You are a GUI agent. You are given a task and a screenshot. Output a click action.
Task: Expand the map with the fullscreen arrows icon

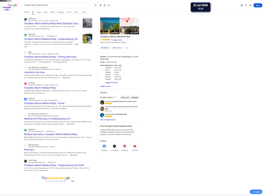pos(137,20)
